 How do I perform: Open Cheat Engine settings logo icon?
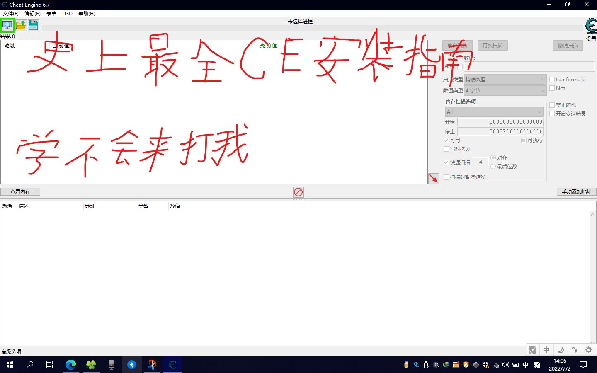coord(591,26)
